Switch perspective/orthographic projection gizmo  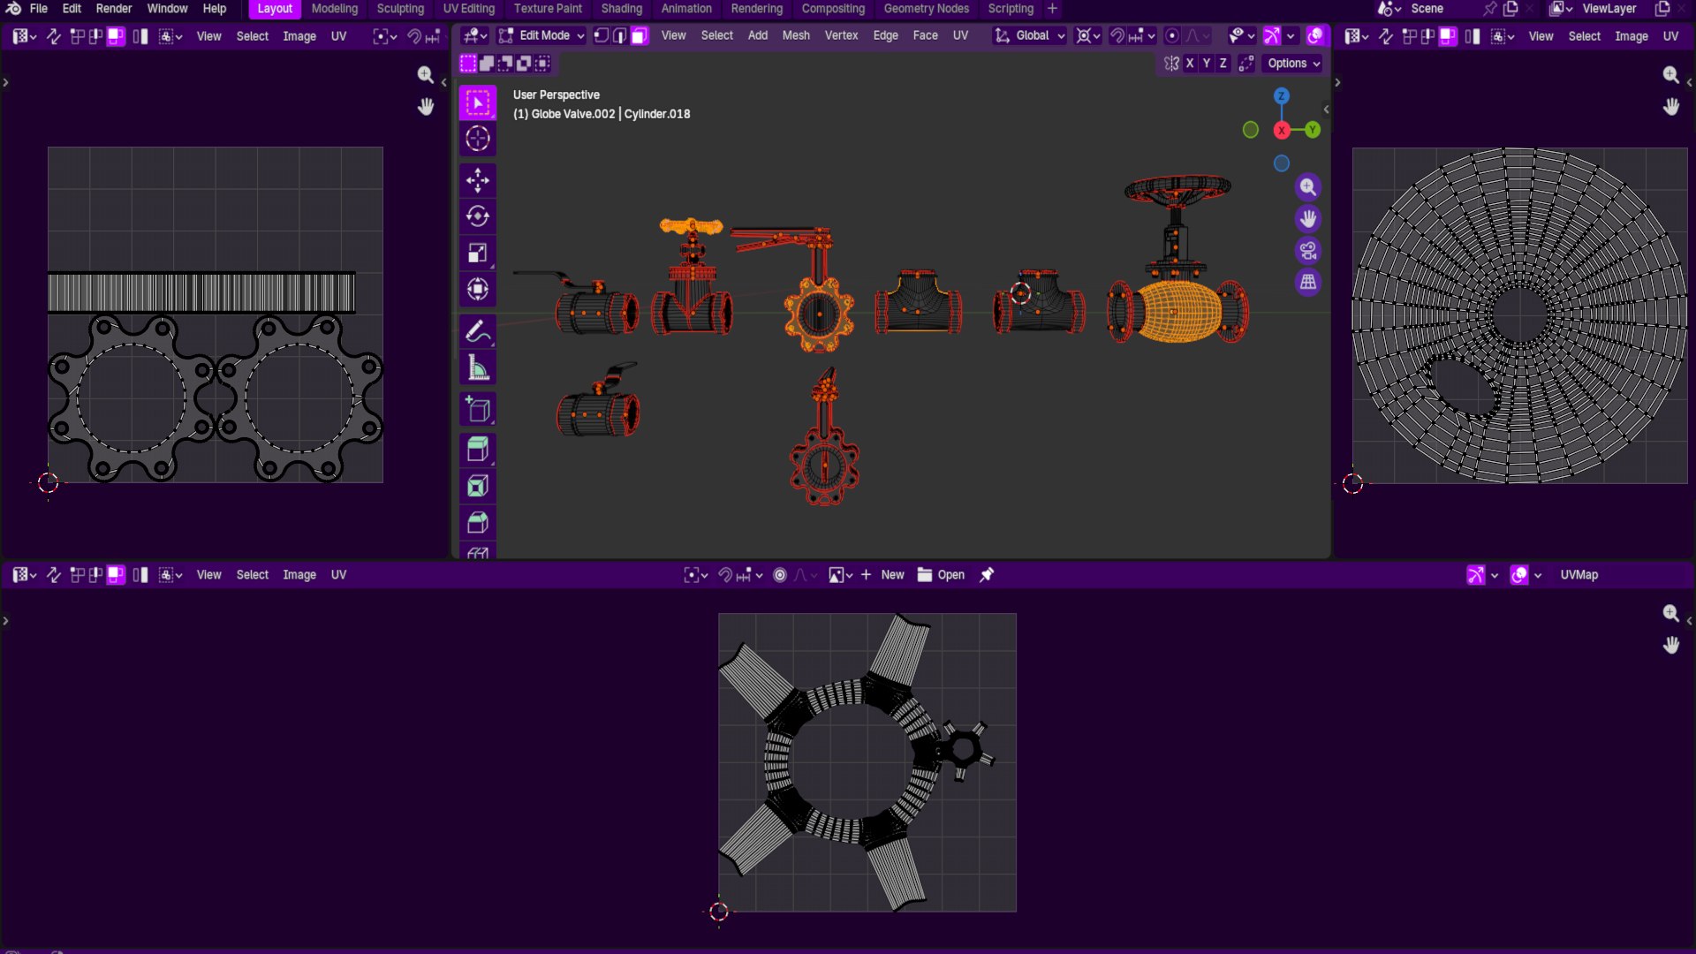1308,283
